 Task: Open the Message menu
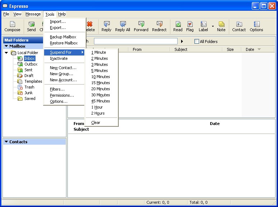click(x=33, y=14)
